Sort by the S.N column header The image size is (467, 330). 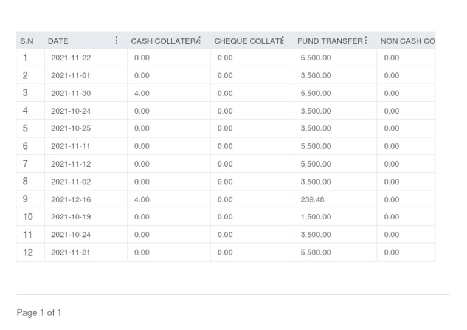click(27, 41)
